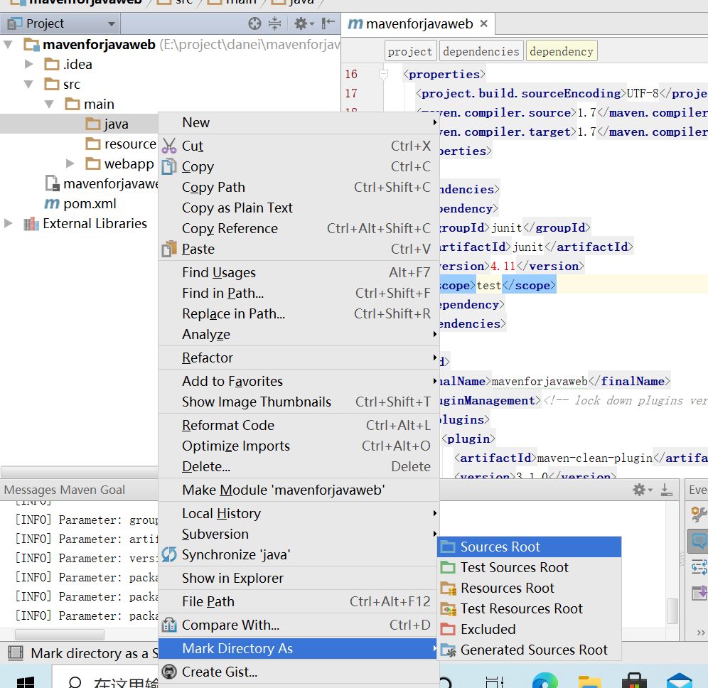The height and width of the screenshot is (688, 708).
Task: Mark directory as Excluded
Action: 530,629
